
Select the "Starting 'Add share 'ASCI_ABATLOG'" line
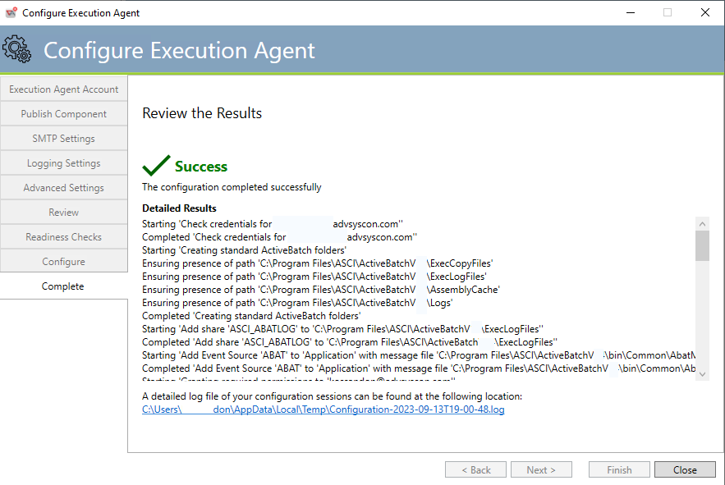342,329
